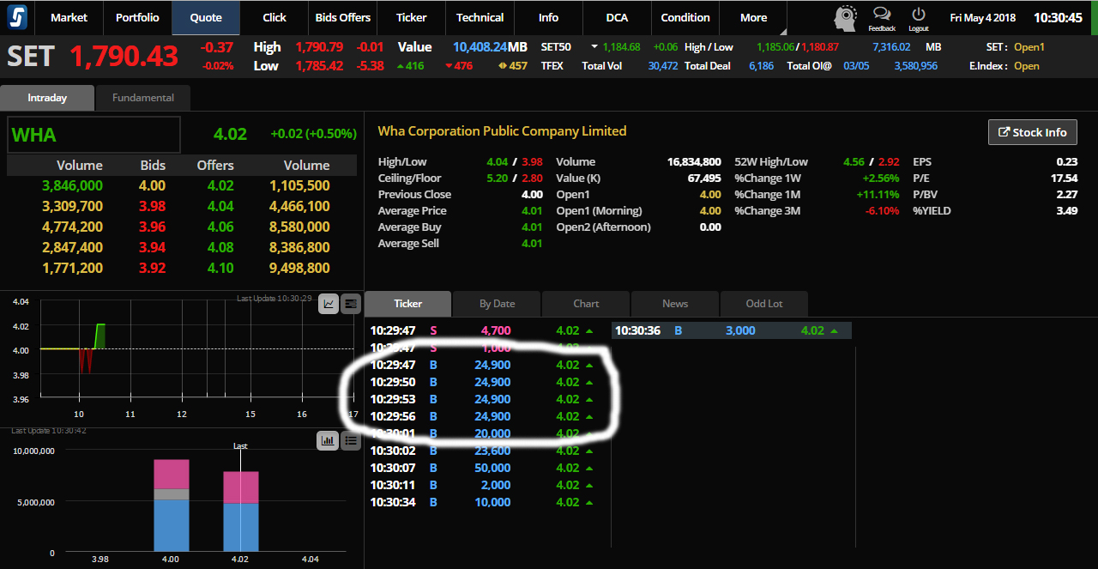Open the Market menu
Image resolution: width=1098 pixels, height=569 pixels.
pyautogui.click(x=69, y=17)
